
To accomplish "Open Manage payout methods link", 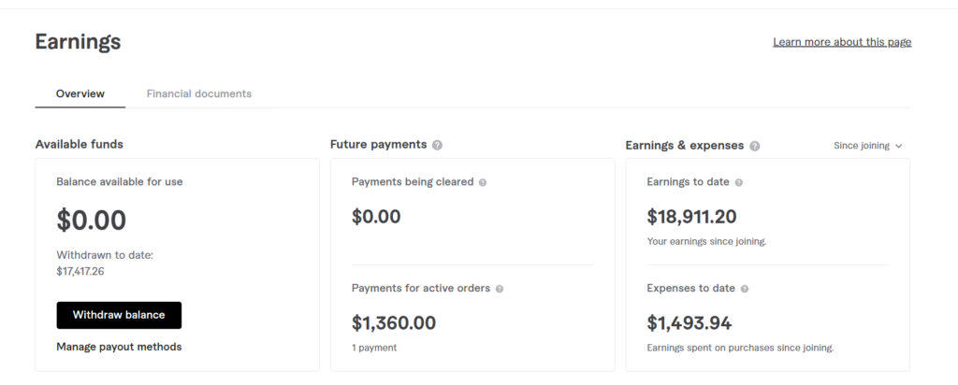I will click(119, 347).
